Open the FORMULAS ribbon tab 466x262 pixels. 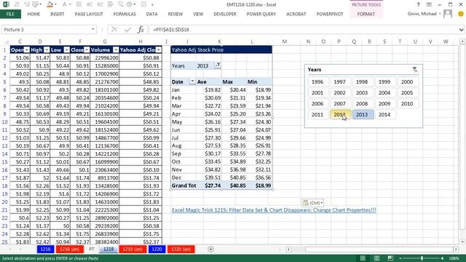[x=125, y=14]
